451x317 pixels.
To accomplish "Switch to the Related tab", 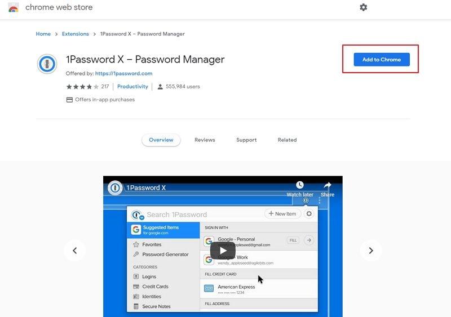I will 287,140.
